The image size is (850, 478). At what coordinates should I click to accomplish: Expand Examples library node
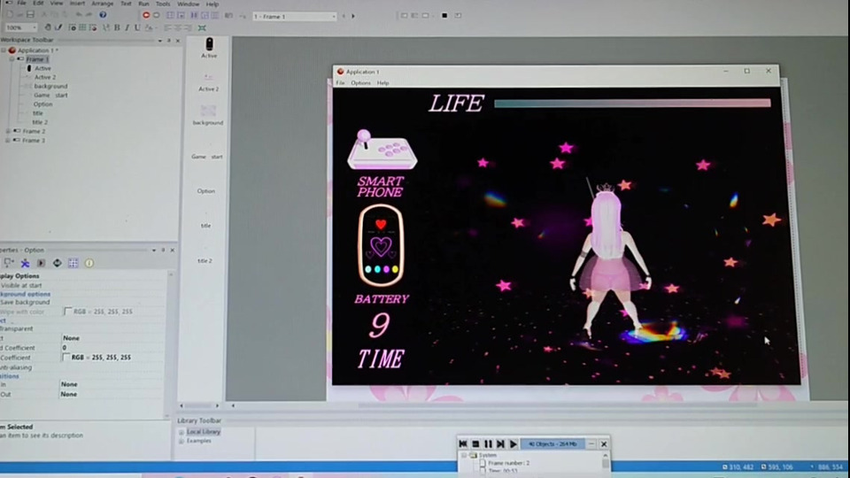click(181, 441)
